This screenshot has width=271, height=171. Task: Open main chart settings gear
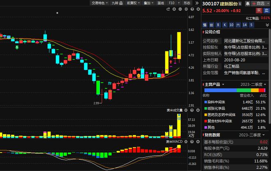coord(186,9)
